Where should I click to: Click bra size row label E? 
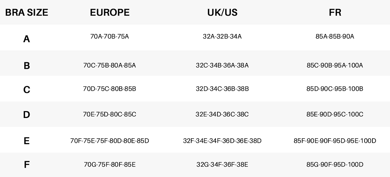[x=27, y=141]
